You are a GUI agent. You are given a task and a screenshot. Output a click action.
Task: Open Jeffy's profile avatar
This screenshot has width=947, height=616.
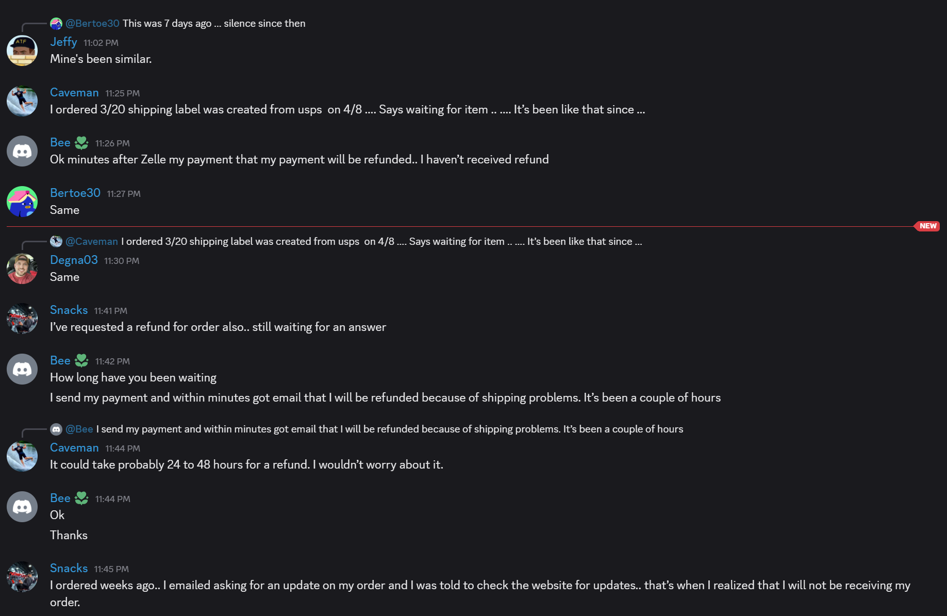click(x=22, y=50)
